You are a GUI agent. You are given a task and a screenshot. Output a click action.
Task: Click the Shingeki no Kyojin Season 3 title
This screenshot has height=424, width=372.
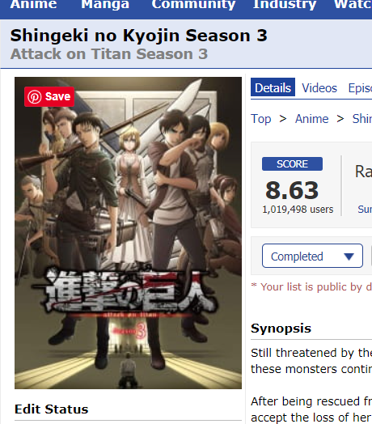(x=138, y=36)
